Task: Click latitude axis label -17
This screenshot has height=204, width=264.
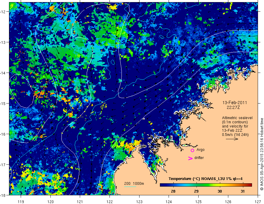Action: [3, 165]
